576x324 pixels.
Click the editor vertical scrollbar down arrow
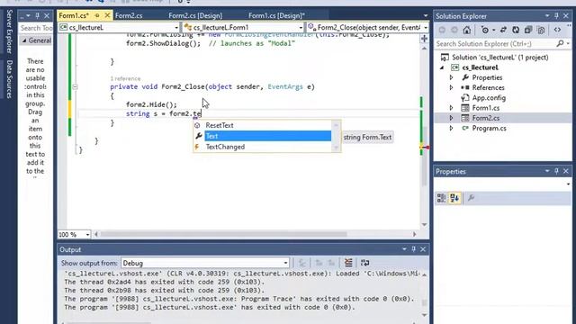424,224
